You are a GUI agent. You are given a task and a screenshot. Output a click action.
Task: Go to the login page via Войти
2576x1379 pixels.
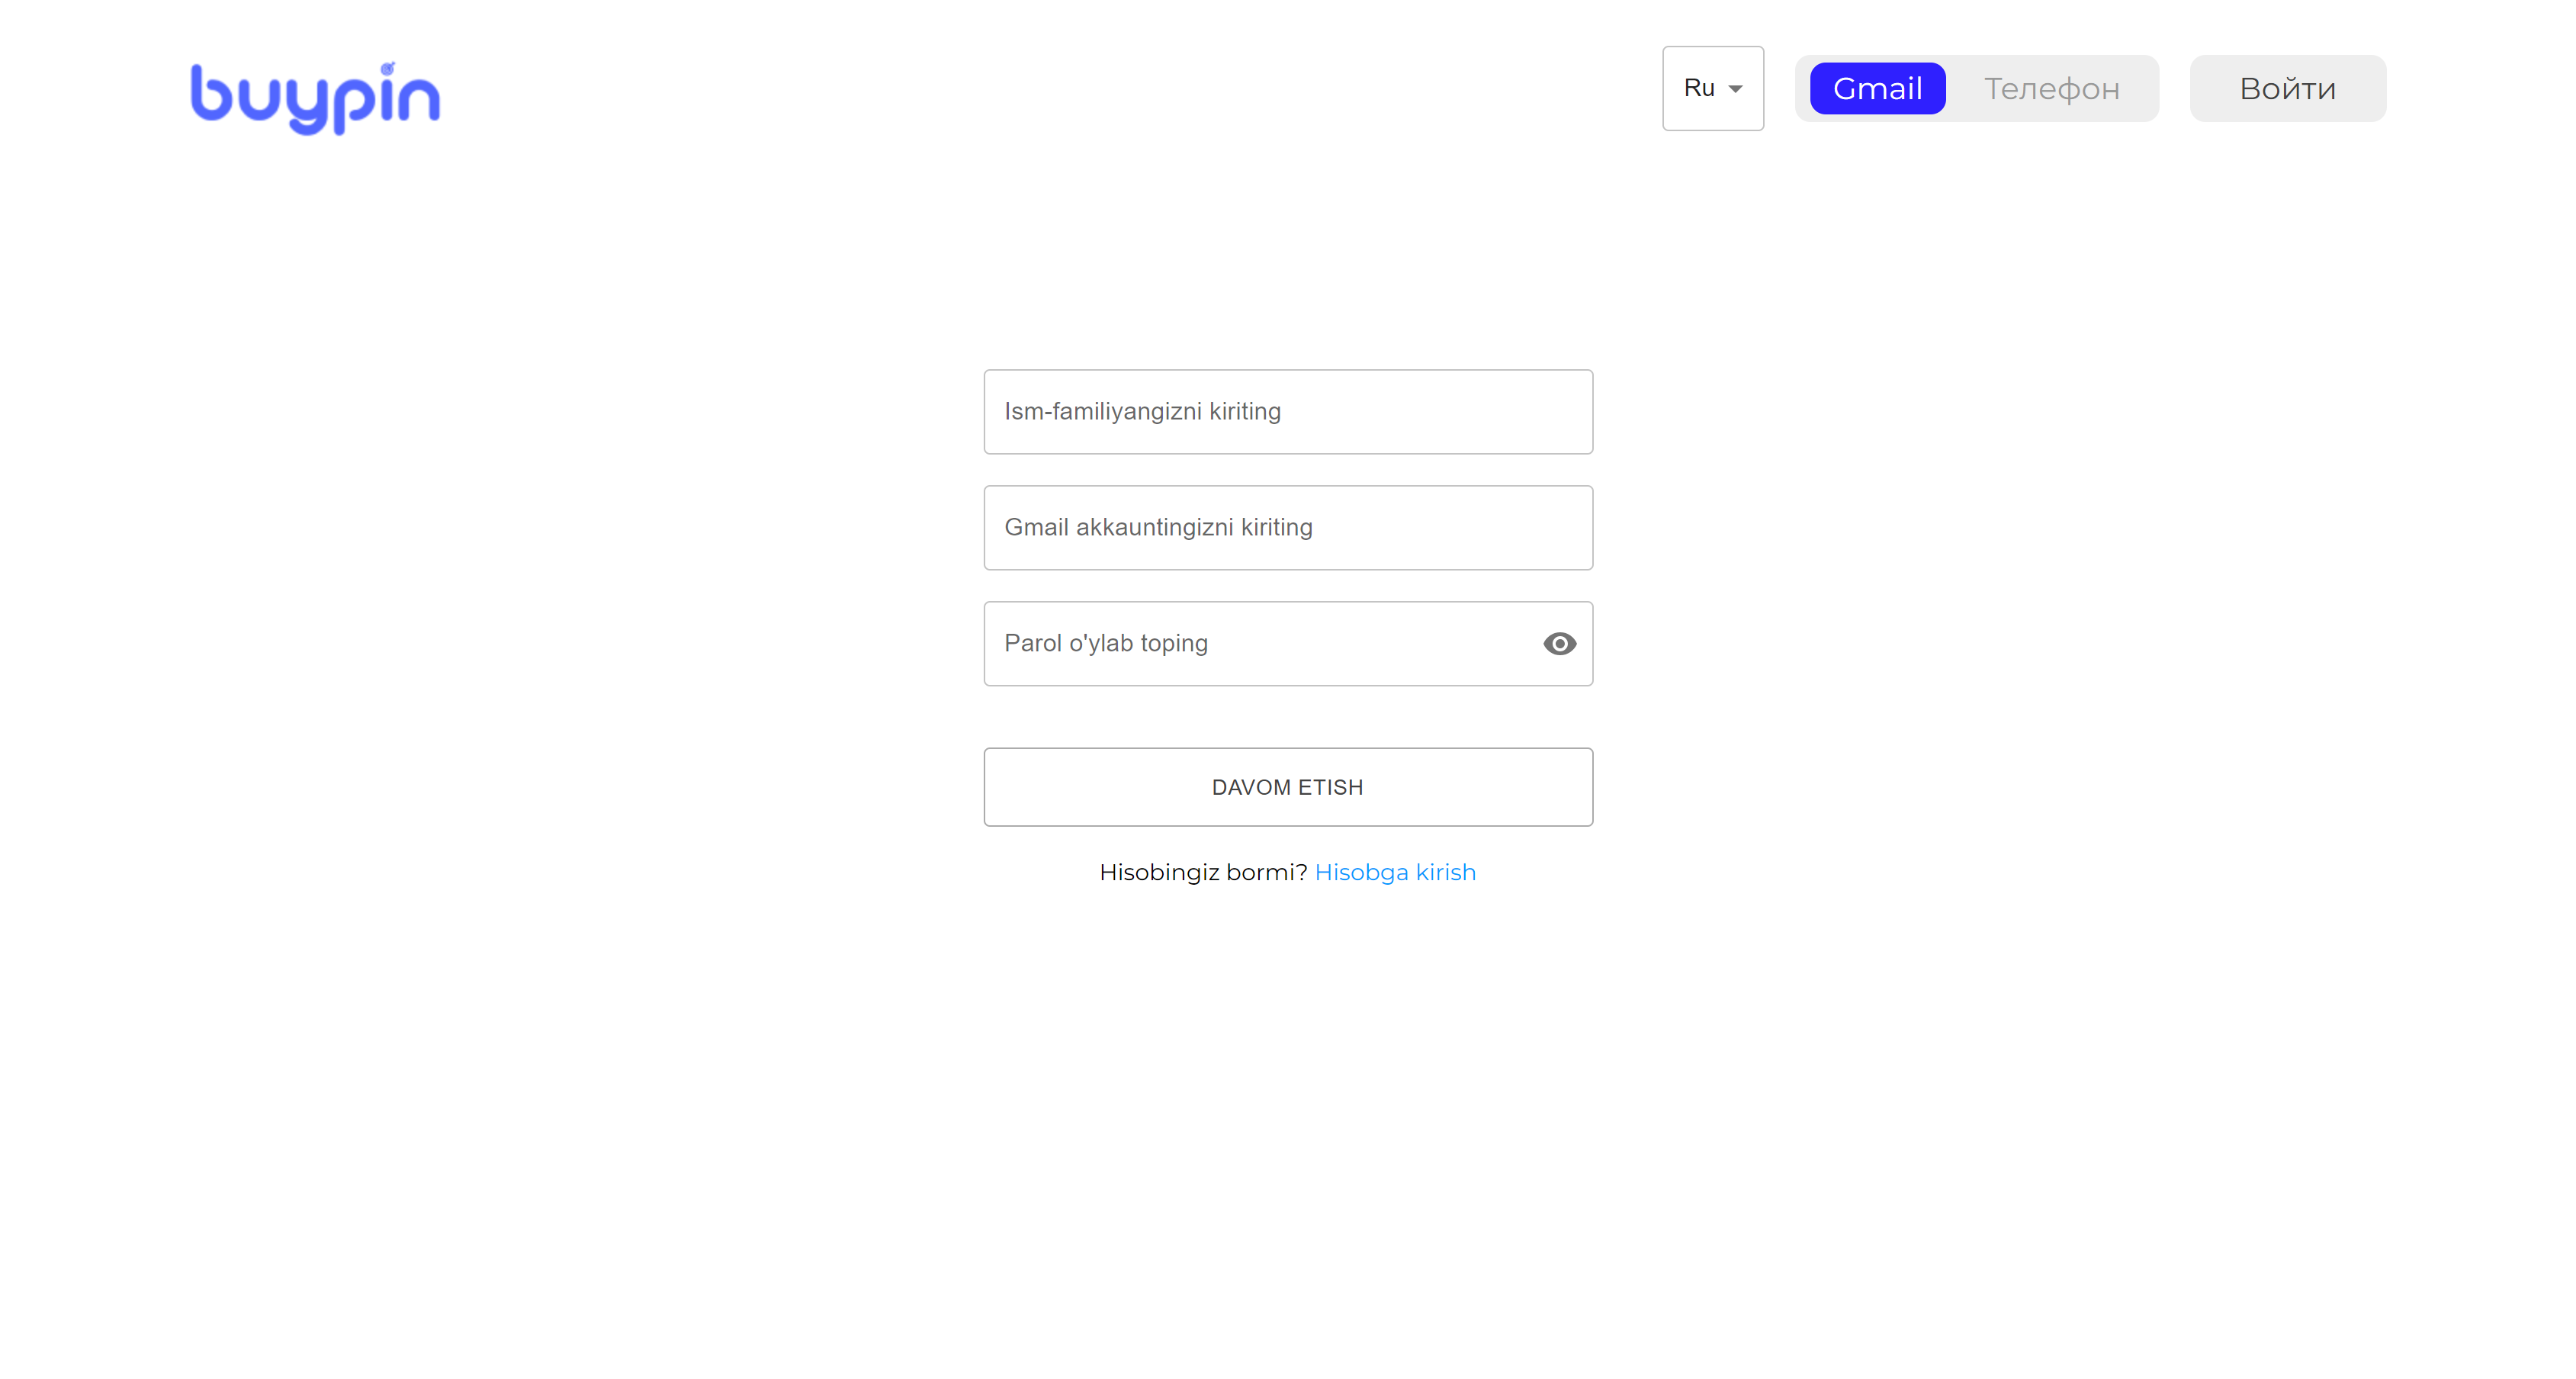pos(2287,88)
